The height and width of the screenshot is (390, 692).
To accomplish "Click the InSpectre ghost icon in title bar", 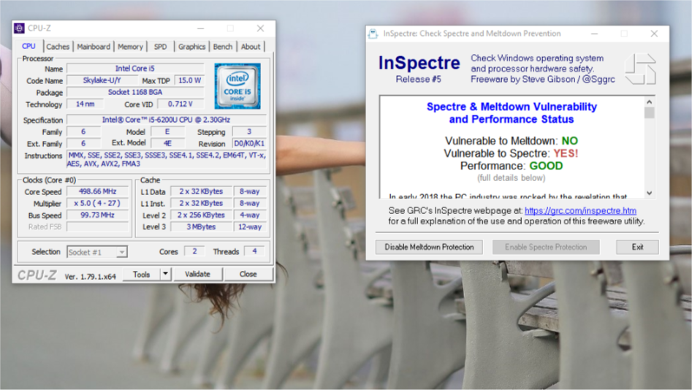I will [373, 34].
